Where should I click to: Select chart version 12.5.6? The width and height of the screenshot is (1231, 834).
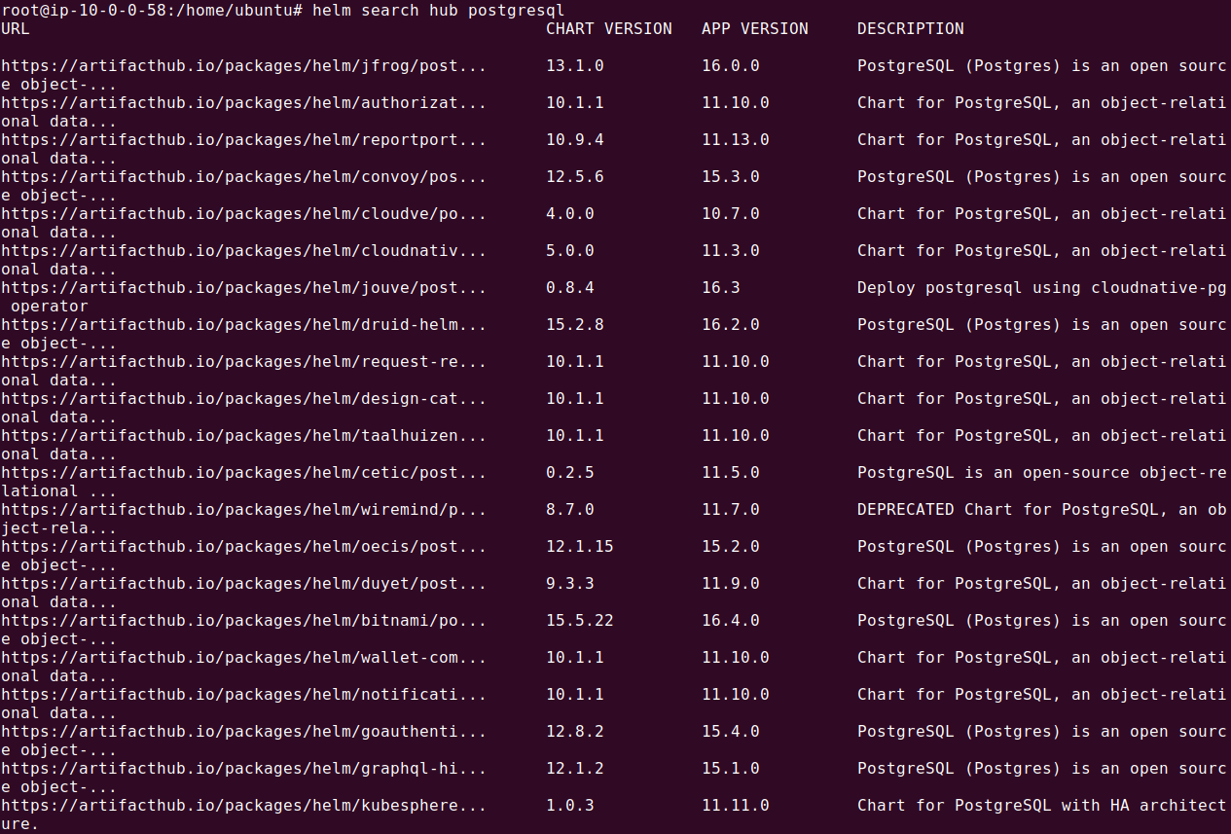coord(575,177)
